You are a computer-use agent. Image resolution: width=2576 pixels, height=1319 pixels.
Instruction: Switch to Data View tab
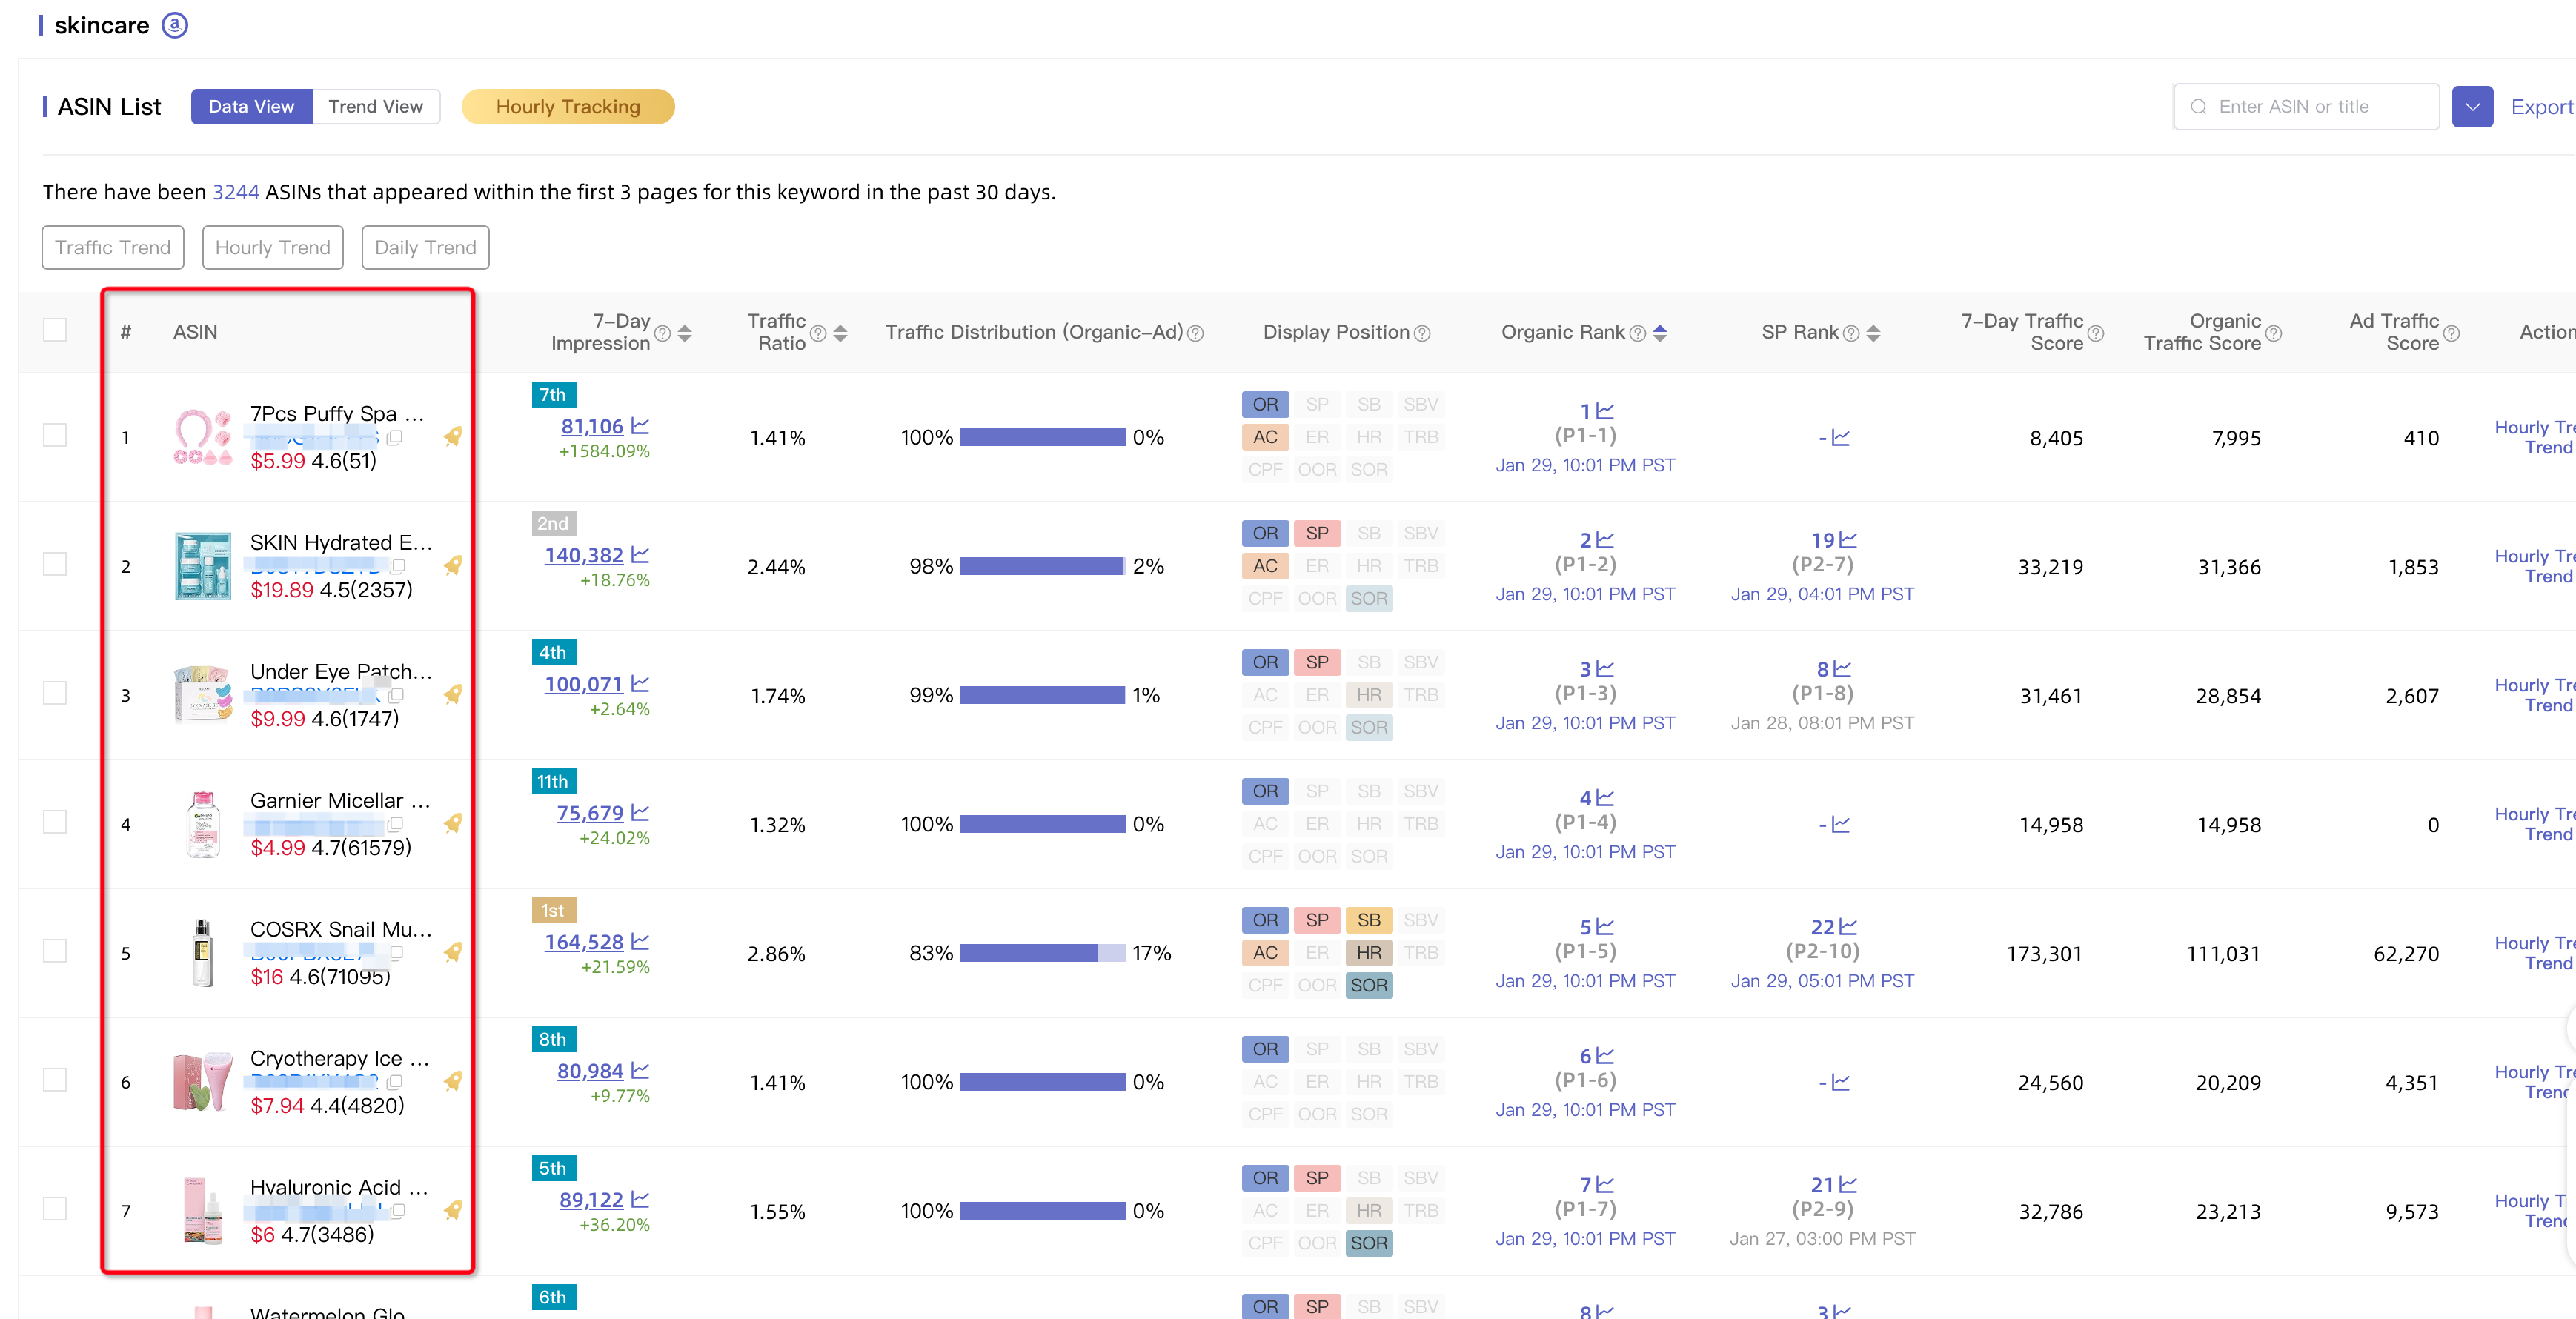(x=251, y=107)
